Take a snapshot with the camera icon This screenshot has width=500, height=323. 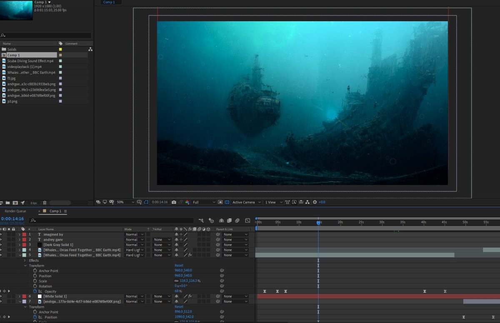point(174,202)
